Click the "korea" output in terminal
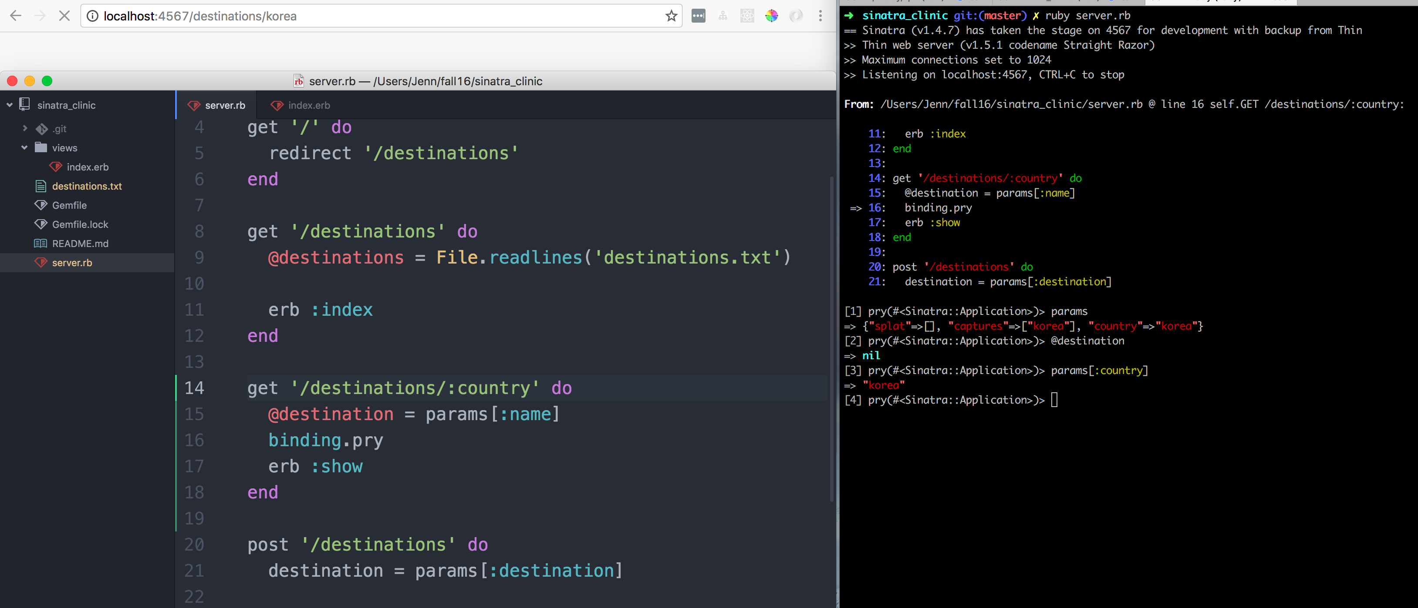The image size is (1418, 608). [884, 385]
